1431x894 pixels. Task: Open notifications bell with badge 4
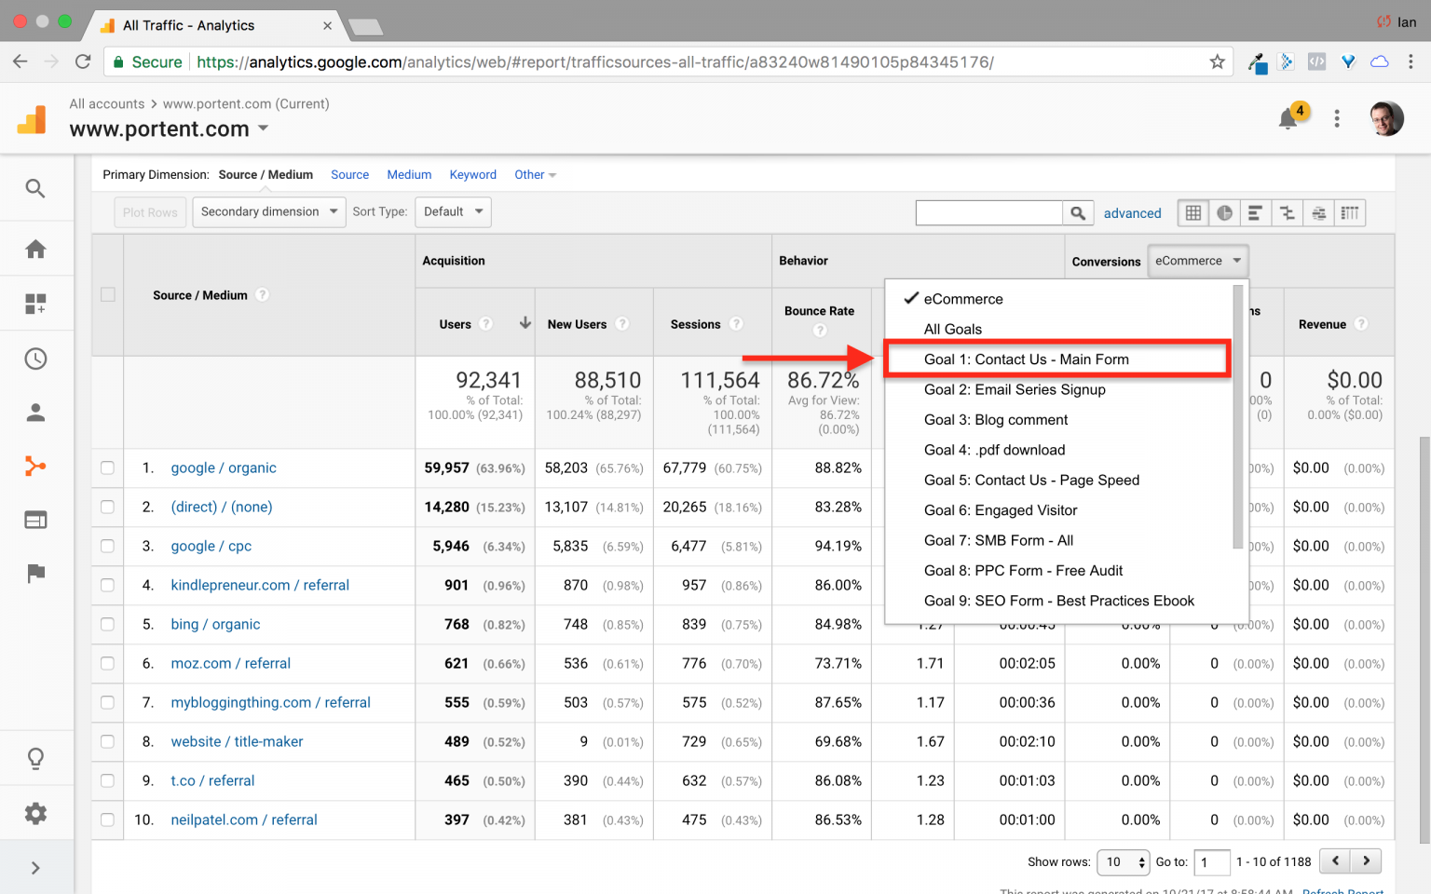coord(1289,117)
